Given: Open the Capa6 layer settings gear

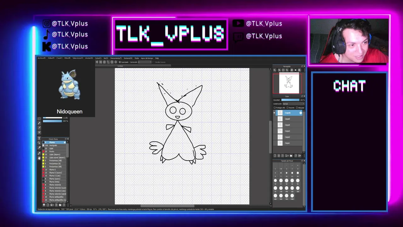Looking at the screenshot, I should click(x=301, y=113).
